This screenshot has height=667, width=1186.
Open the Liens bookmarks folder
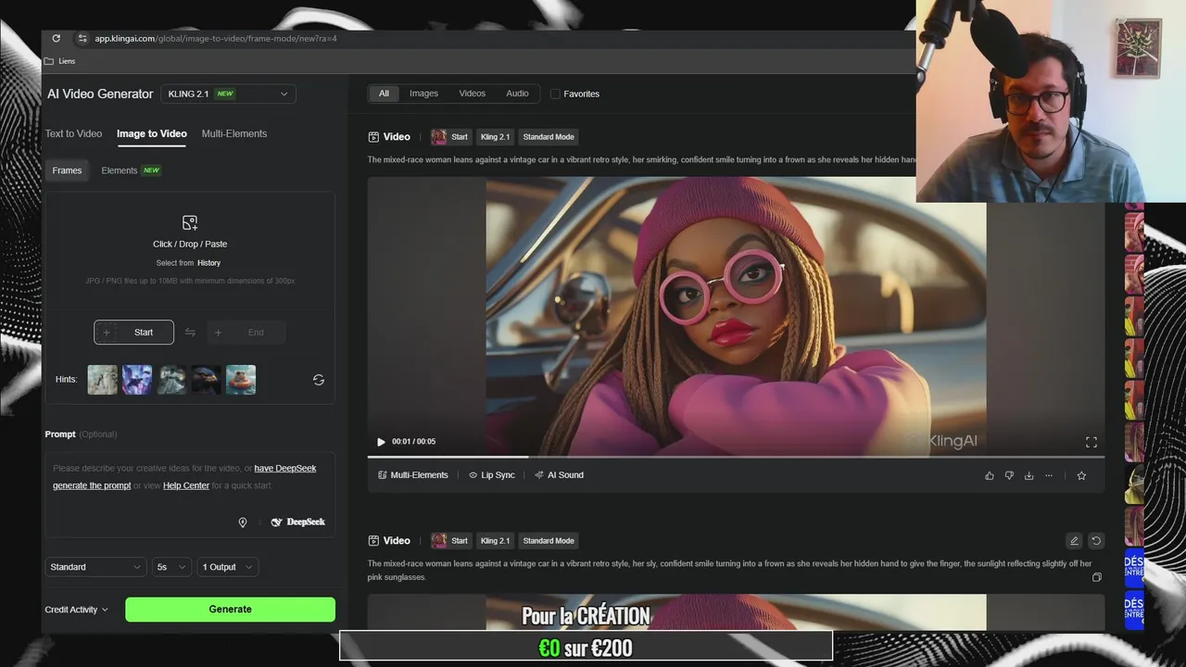click(x=59, y=61)
